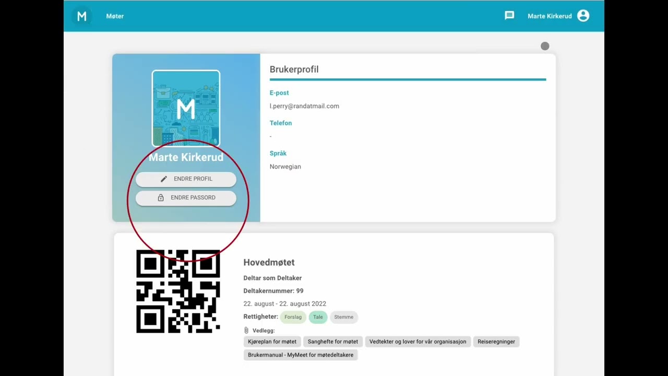The image size is (668, 376).
Task: Open attachment Kjøreplan for møtet
Action: pos(272,342)
